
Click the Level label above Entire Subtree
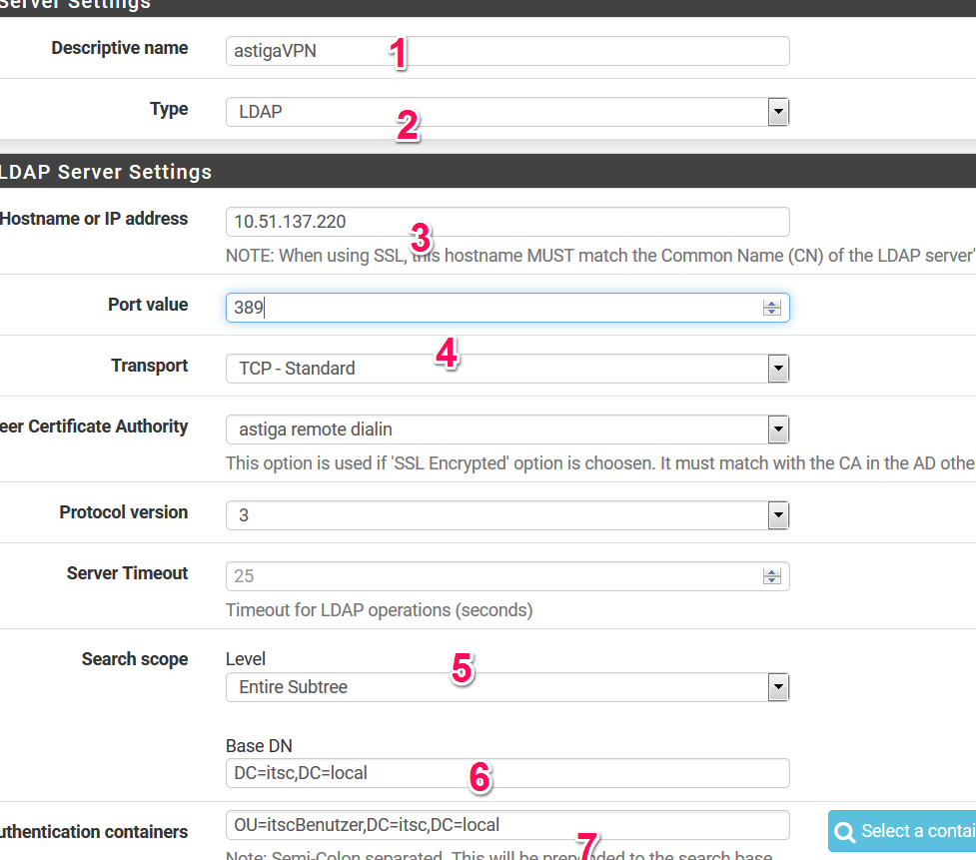tap(245, 659)
